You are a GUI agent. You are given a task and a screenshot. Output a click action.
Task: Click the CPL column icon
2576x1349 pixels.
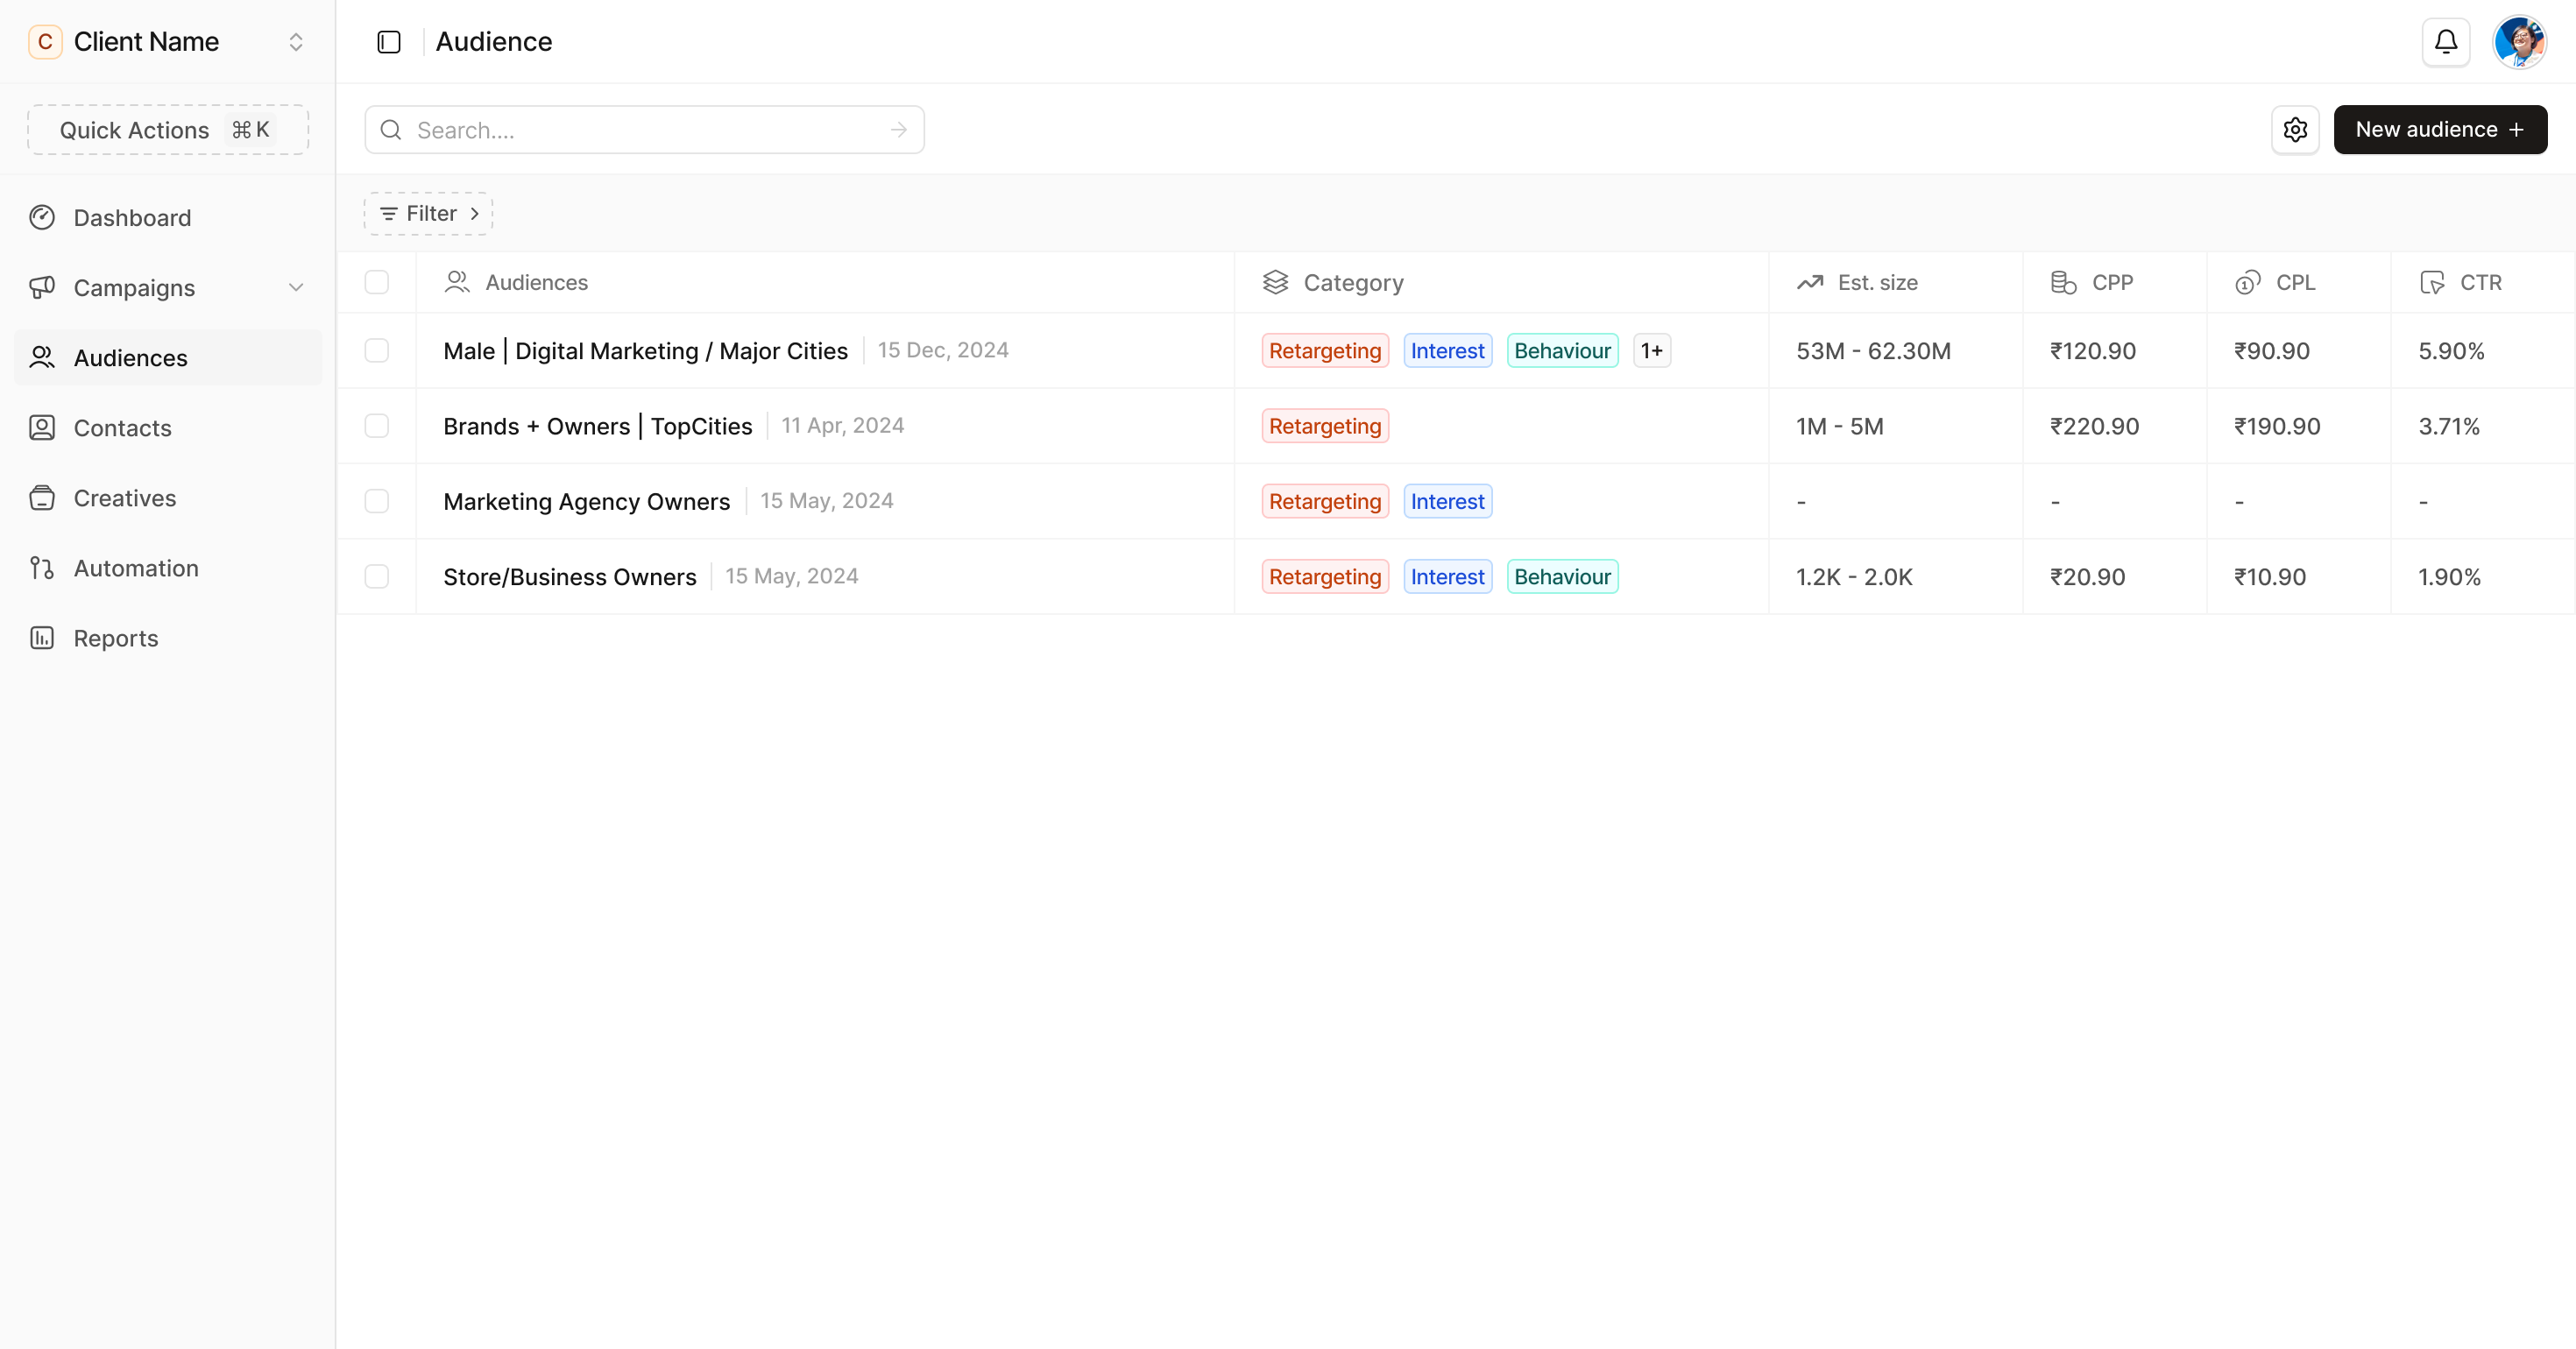tap(2247, 283)
